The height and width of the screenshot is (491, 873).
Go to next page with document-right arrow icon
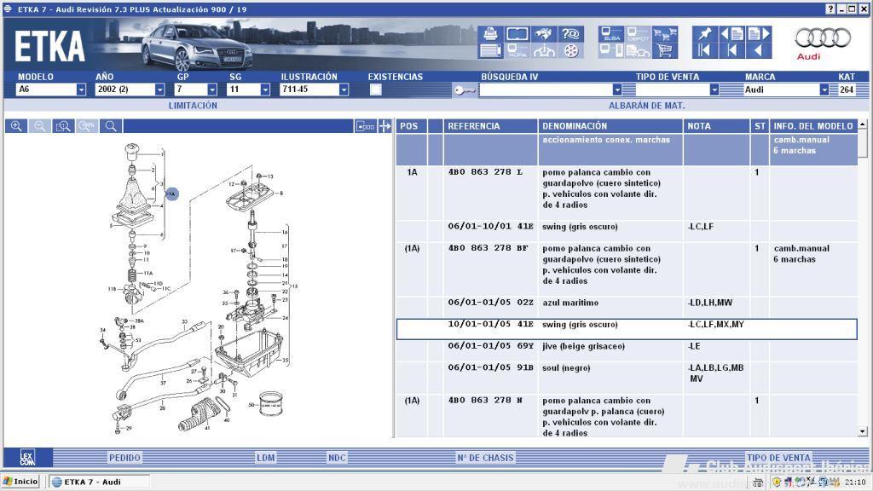[x=758, y=34]
